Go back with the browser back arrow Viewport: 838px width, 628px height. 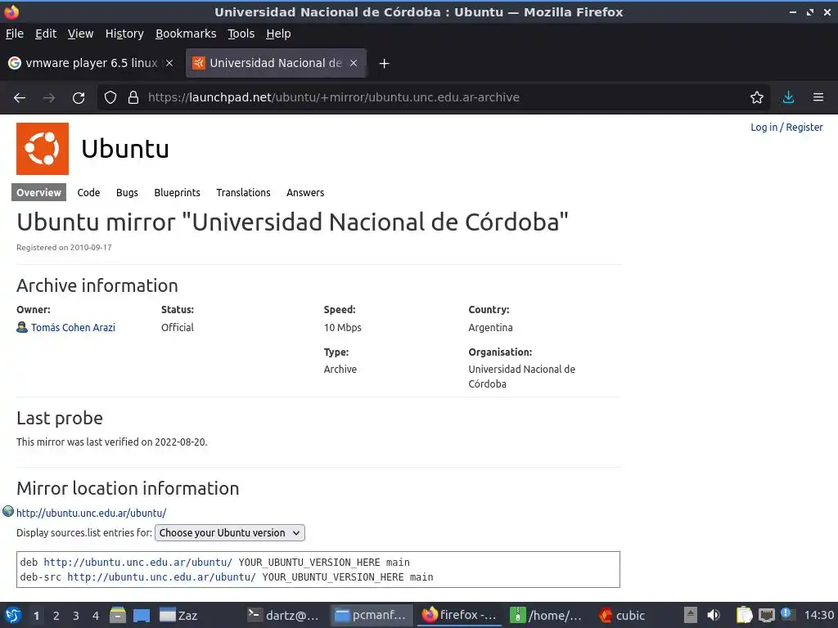(x=20, y=97)
